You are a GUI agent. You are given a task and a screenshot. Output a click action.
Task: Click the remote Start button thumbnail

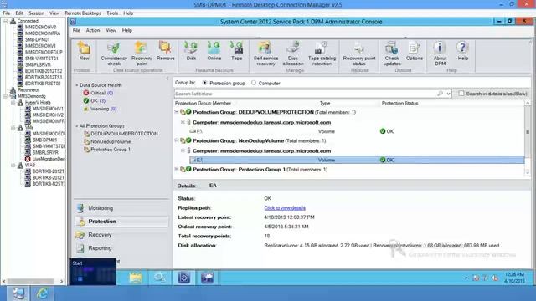93,272
